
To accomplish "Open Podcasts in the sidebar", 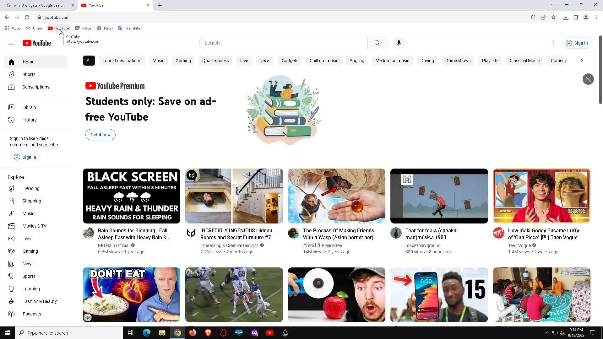I will click(32, 314).
